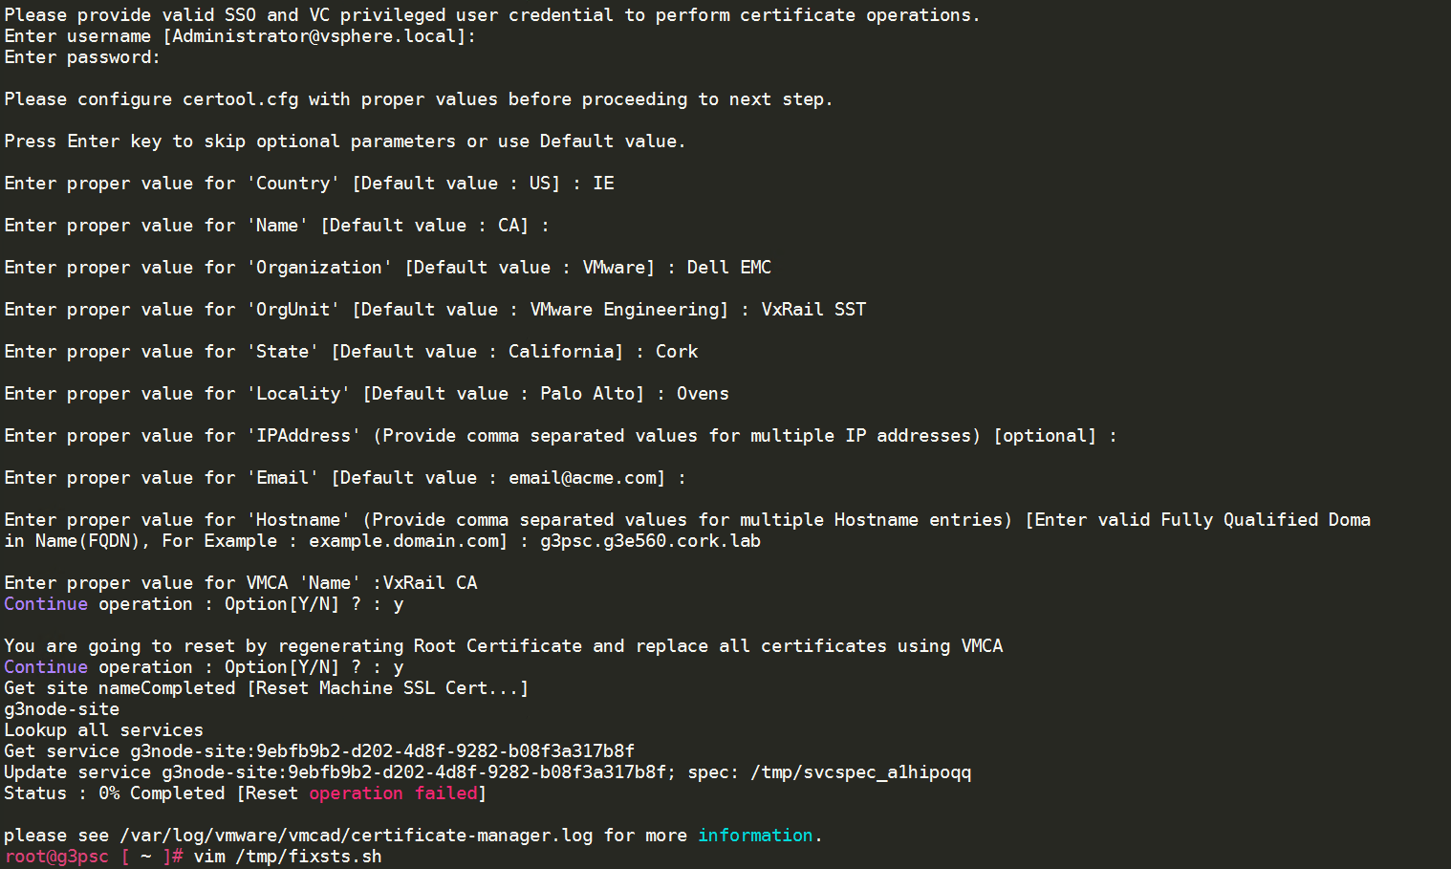Click the 'VxRail CA' VMCA name value
1451x869 pixels.
click(x=430, y=583)
